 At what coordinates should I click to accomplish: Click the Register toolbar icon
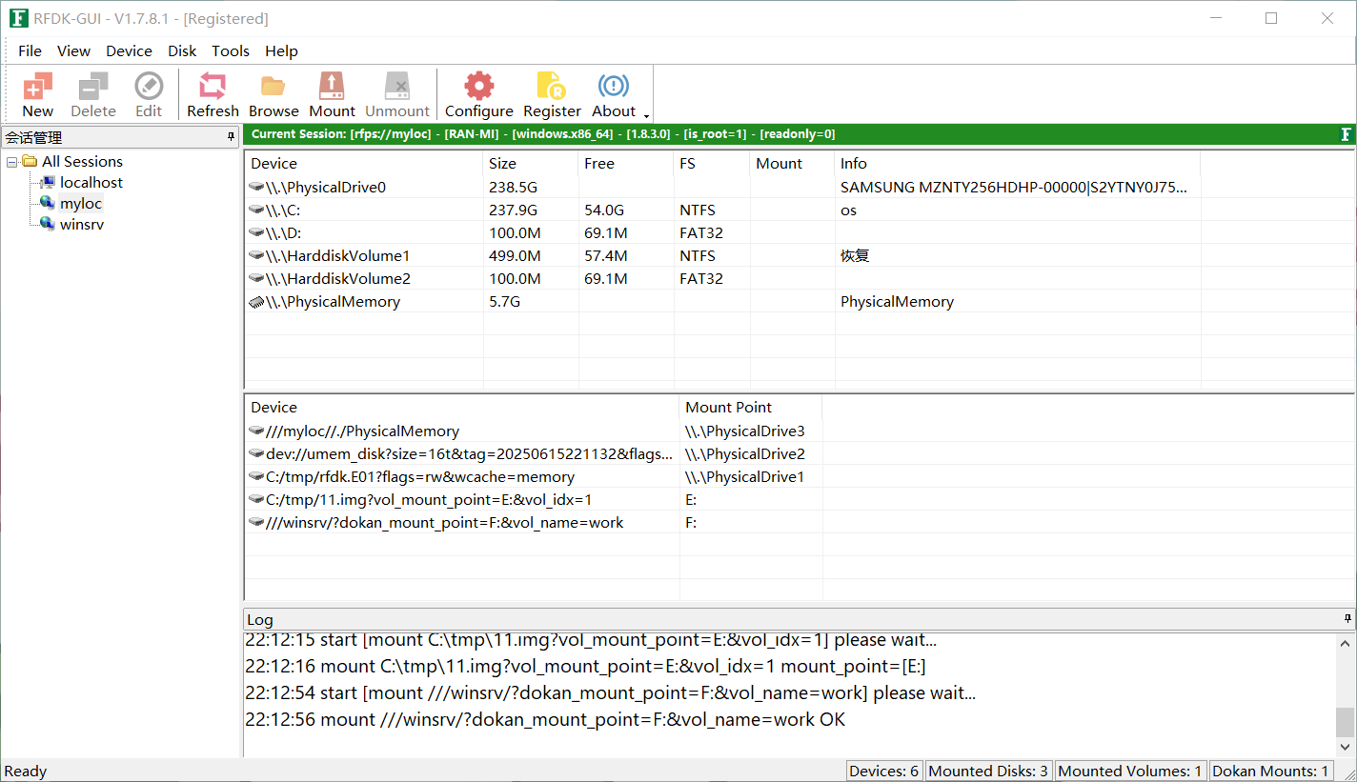point(552,94)
